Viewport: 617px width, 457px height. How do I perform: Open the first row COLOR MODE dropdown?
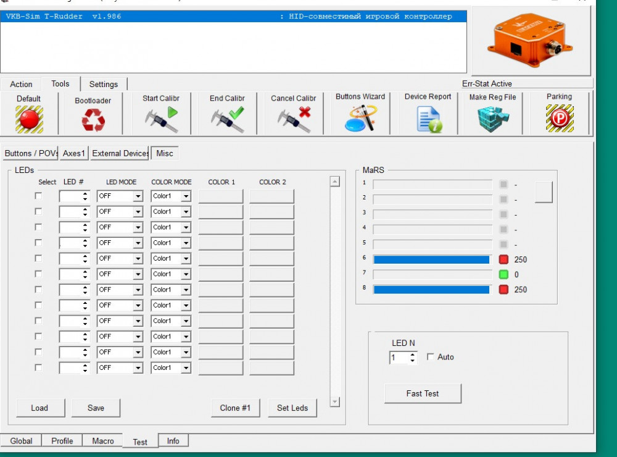pyautogui.click(x=186, y=196)
